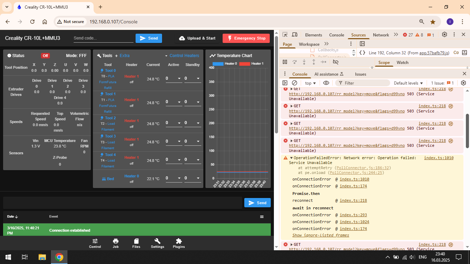Show more DevTools tabs chevron after Network
470x264 pixels.
[x=396, y=35]
